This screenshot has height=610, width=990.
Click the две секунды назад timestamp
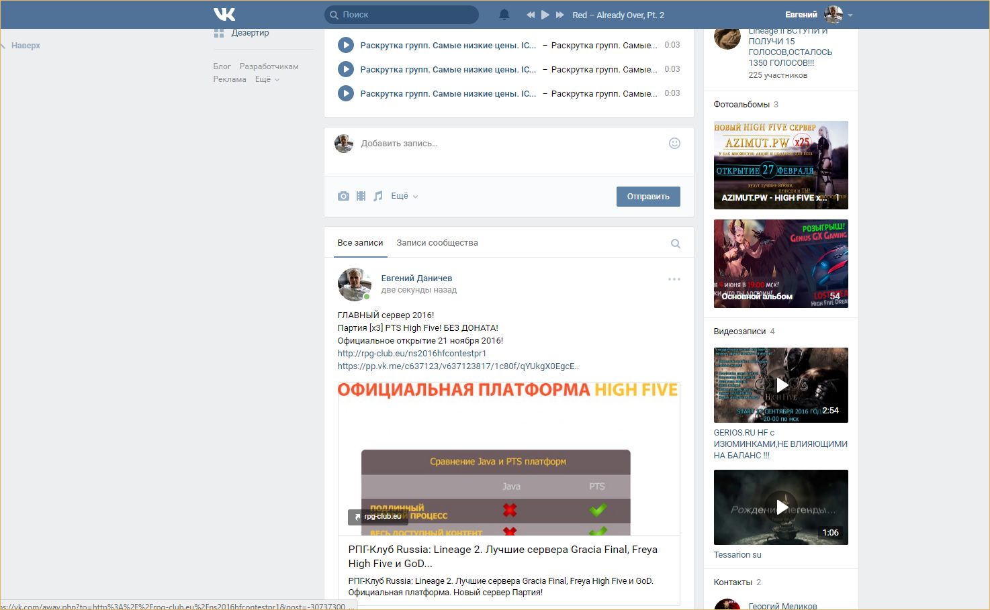[x=418, y=290]
